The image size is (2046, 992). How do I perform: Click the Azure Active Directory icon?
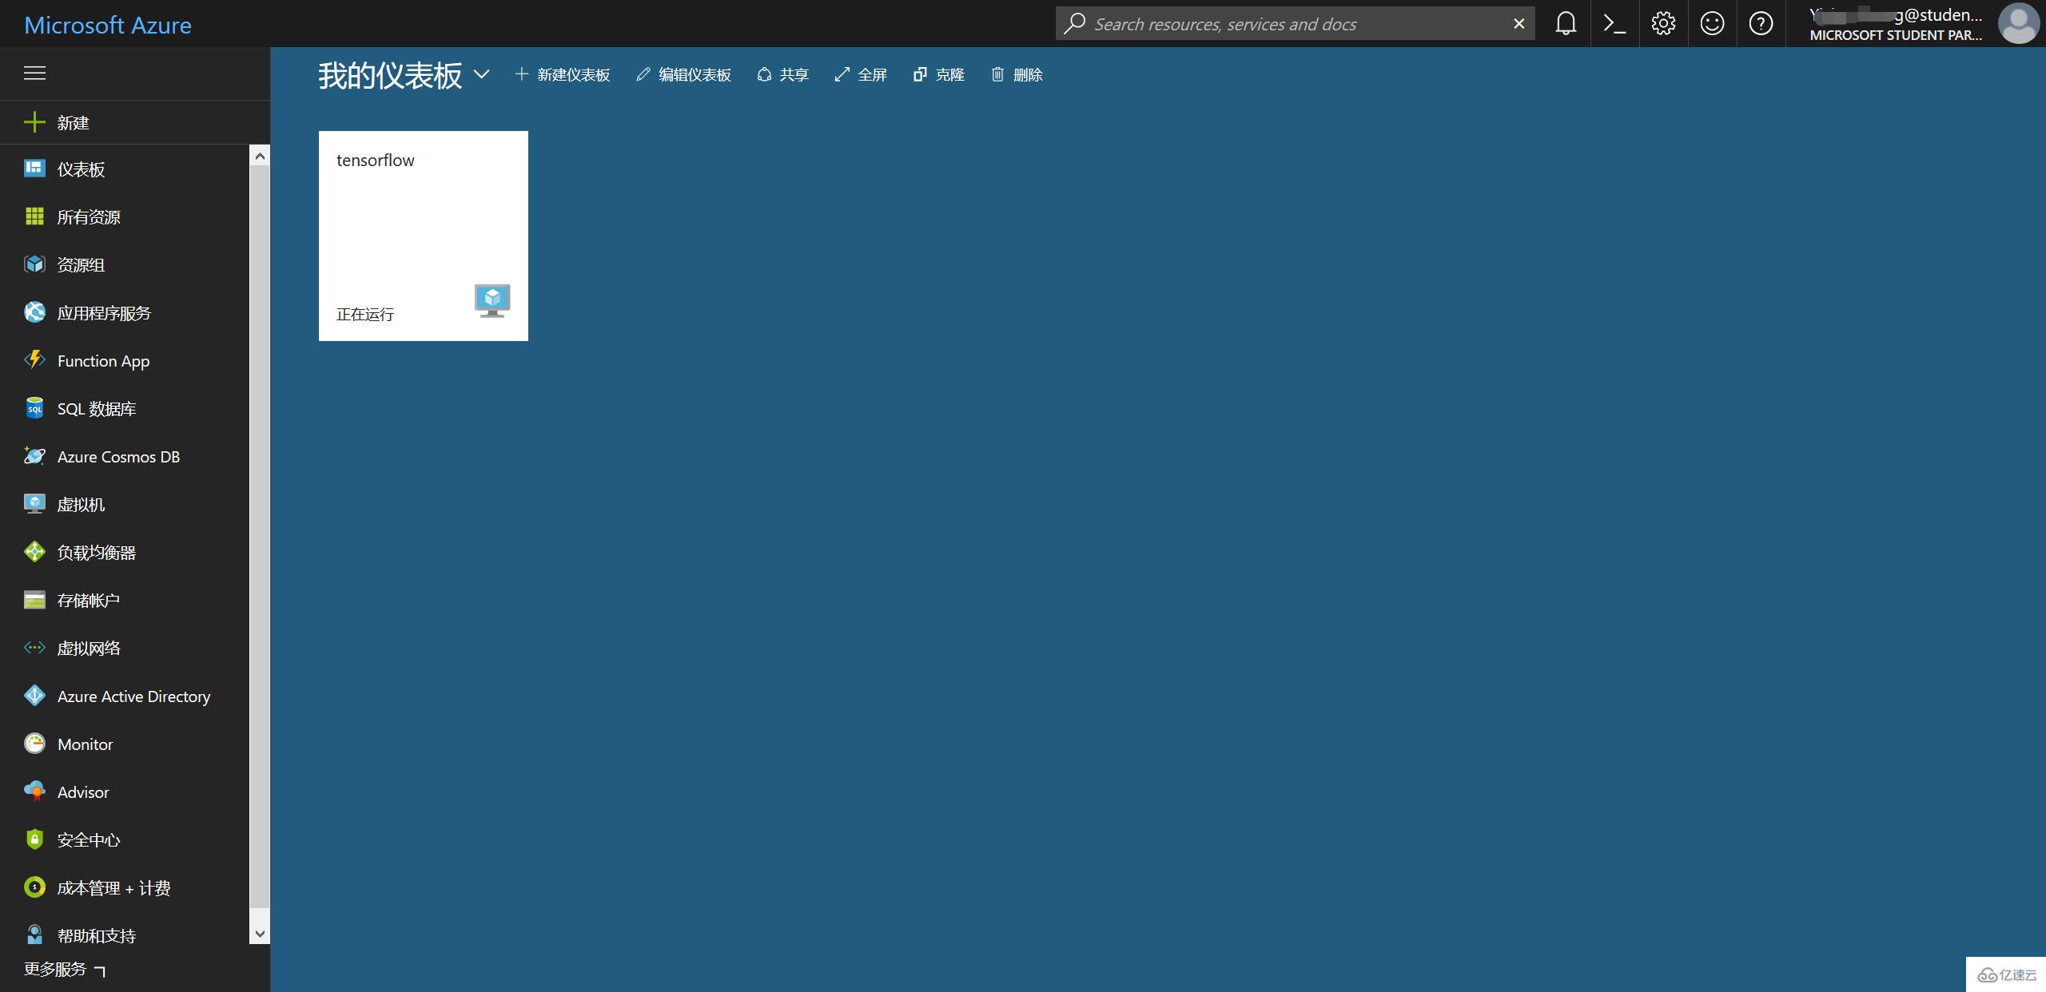click(34, 696)
